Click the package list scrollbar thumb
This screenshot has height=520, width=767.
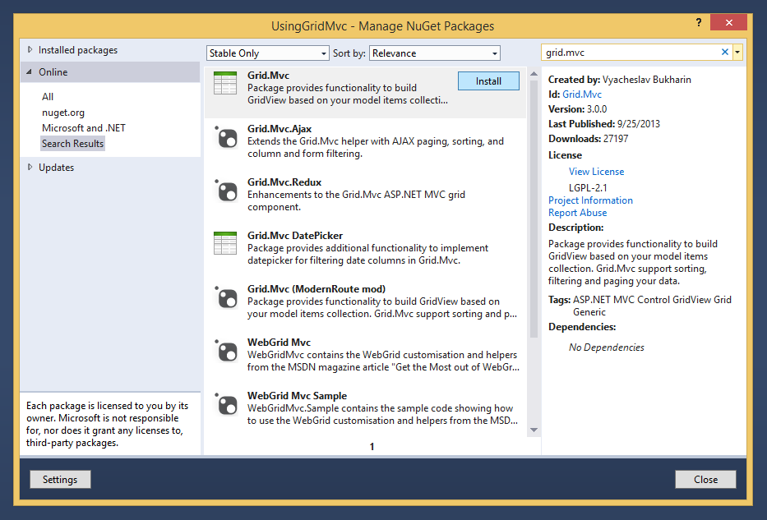pyautogui.click(x=534, y=209)
